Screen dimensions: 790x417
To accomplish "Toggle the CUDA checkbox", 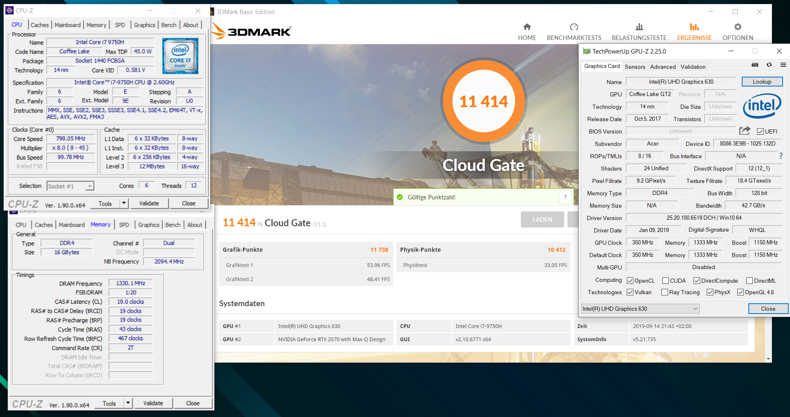I will [x=666, y=281].
